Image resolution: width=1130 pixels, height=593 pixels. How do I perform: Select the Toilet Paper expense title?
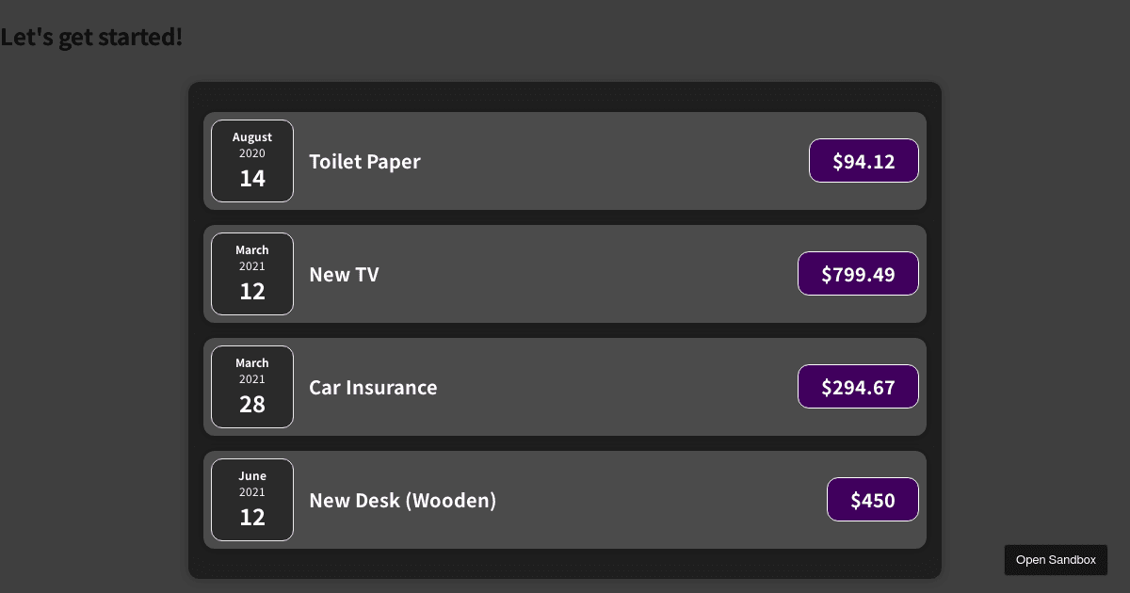(364, 161)
